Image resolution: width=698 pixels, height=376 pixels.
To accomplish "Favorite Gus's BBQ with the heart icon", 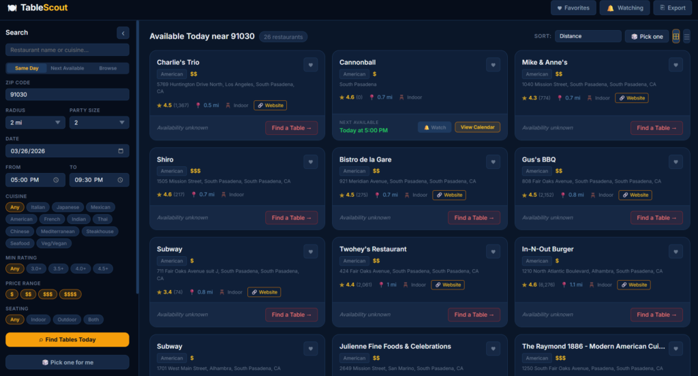I will [x=676, y=162].
